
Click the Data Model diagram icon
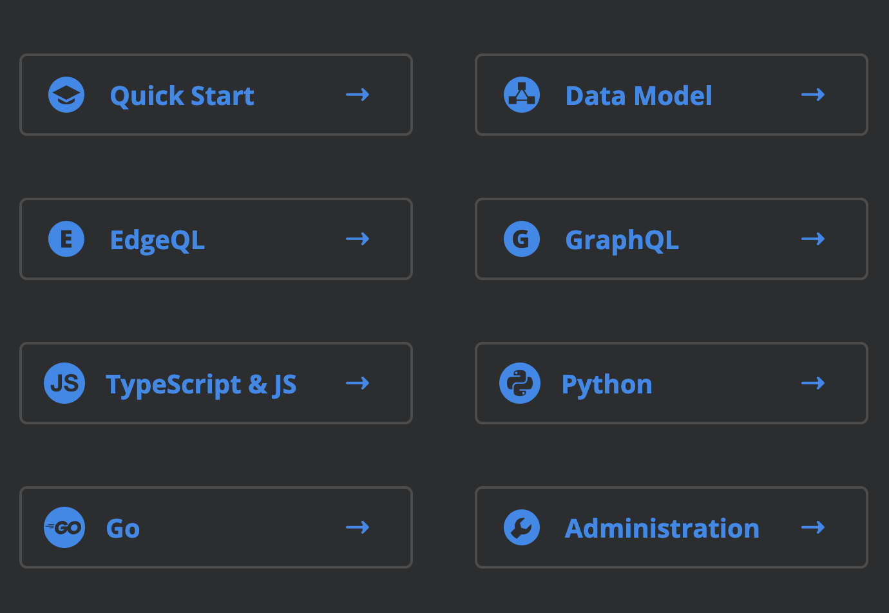(522, 95)
